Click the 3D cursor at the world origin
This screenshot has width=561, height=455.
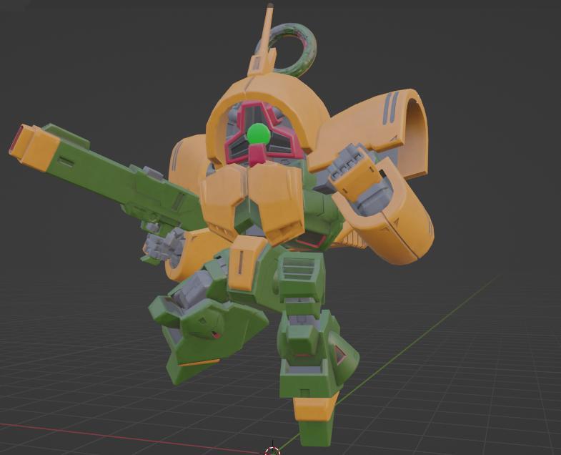click(272, 451)
